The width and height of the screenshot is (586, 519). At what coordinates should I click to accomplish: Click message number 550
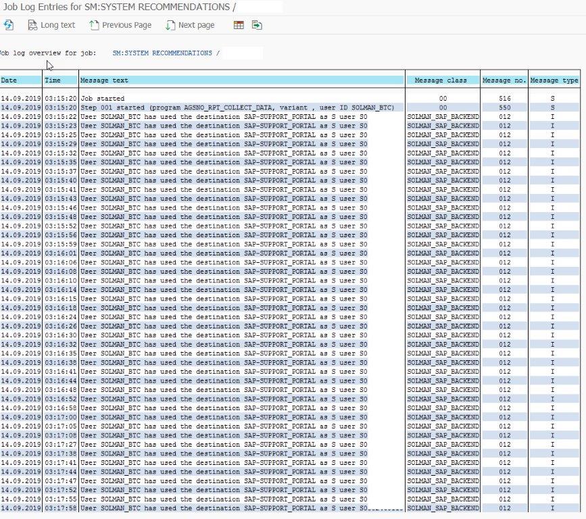(x=504, y=107)
